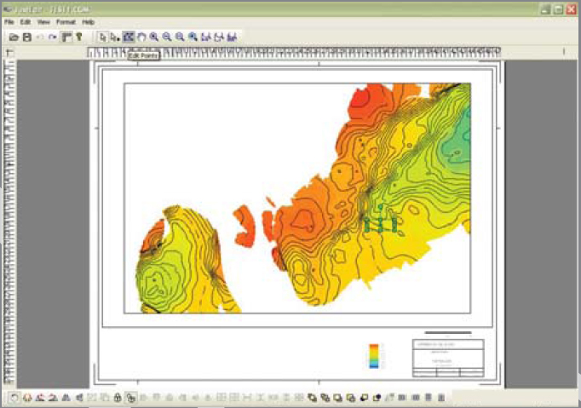Viewport: 581px width, 408px height.
Task: Toggle the unlock icon beside the padlock
Action: 130,398
